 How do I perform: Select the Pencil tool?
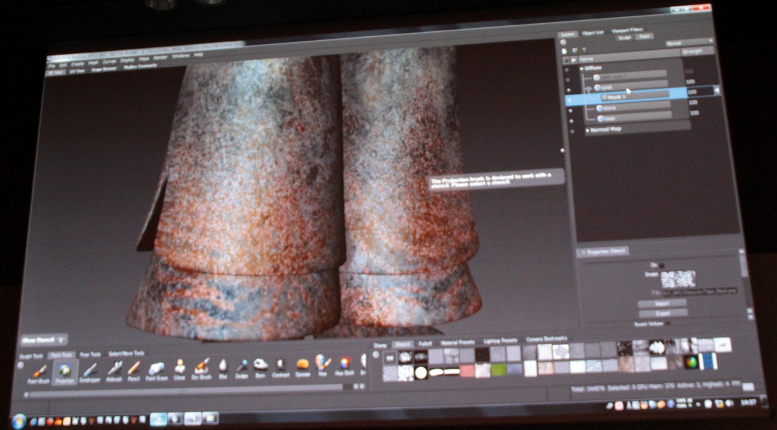134,370
